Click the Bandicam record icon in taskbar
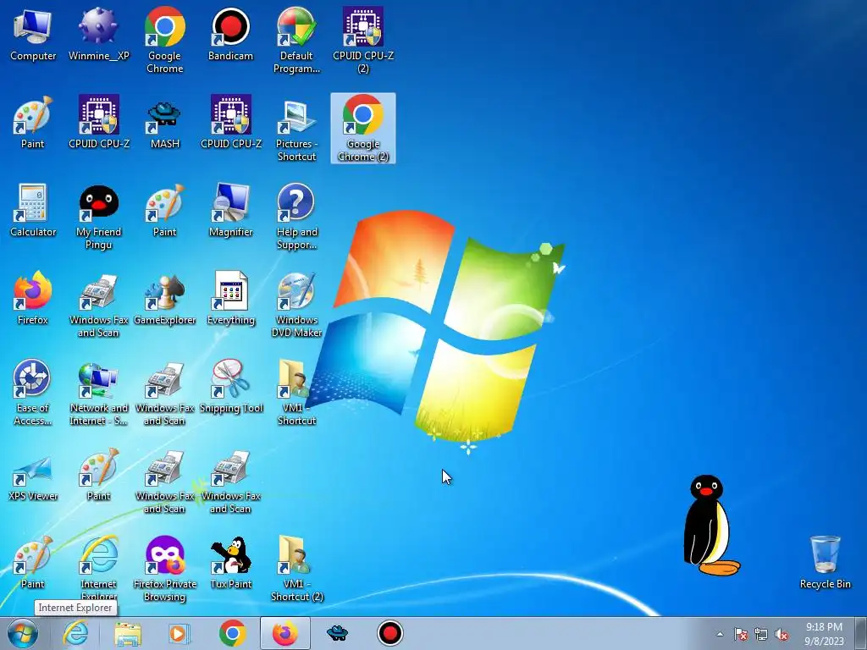 389,633
